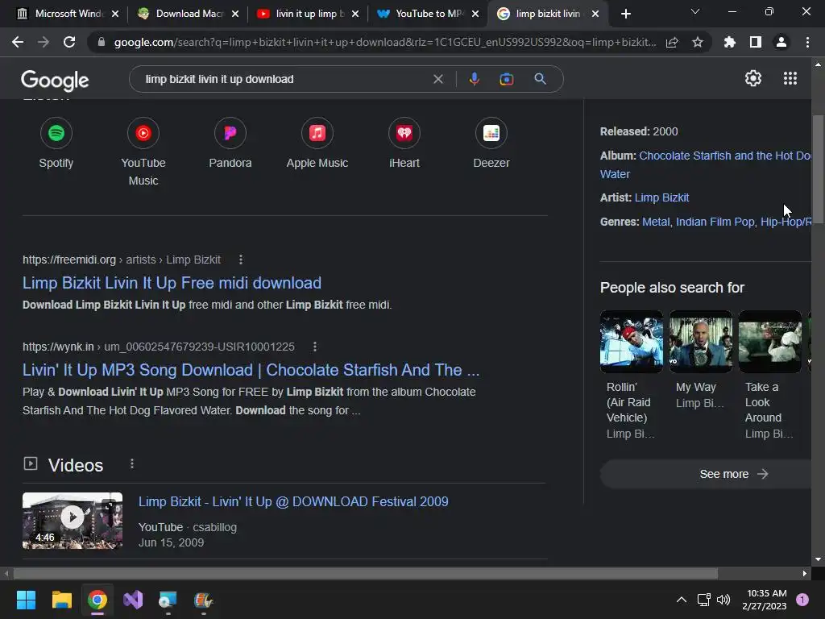Open Limp Bizkit artist link
The width and height of the screenshot is (825, 619).
pos(662,198)
